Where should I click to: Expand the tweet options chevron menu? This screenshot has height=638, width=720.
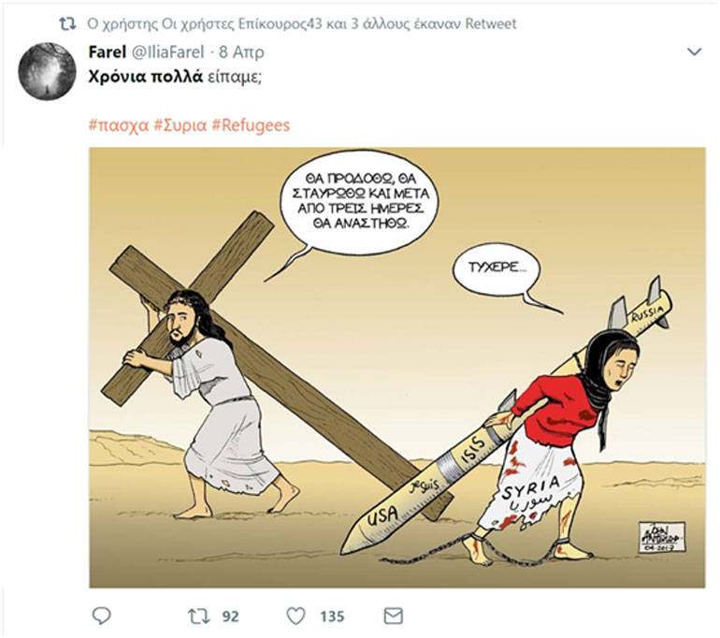coord(694,51)
